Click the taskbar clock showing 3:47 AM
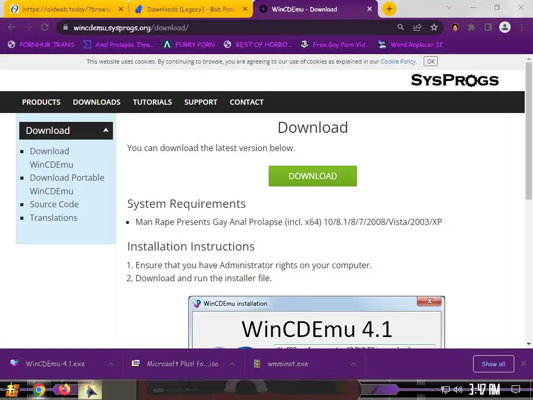Viewport: 533px width, 400px height. (485, 390)
